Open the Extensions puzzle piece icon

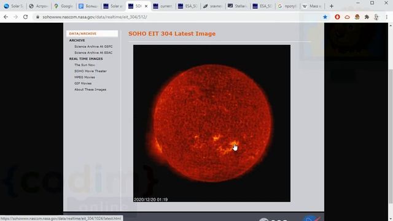pos(367,17)
